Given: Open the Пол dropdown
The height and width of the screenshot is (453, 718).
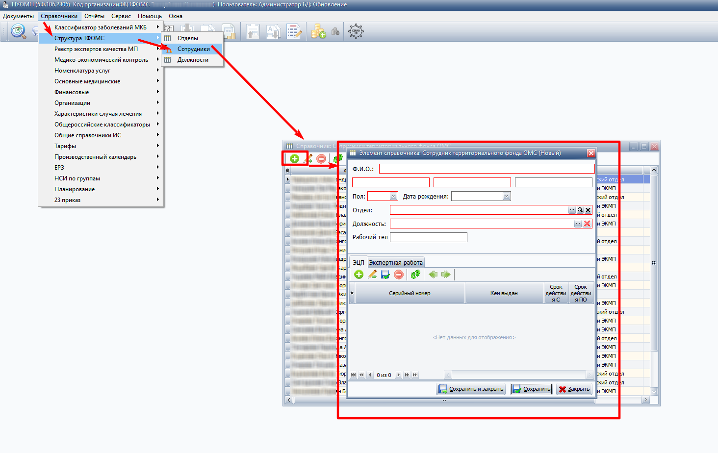Looking at the screenshot, I should click(393, 196).
